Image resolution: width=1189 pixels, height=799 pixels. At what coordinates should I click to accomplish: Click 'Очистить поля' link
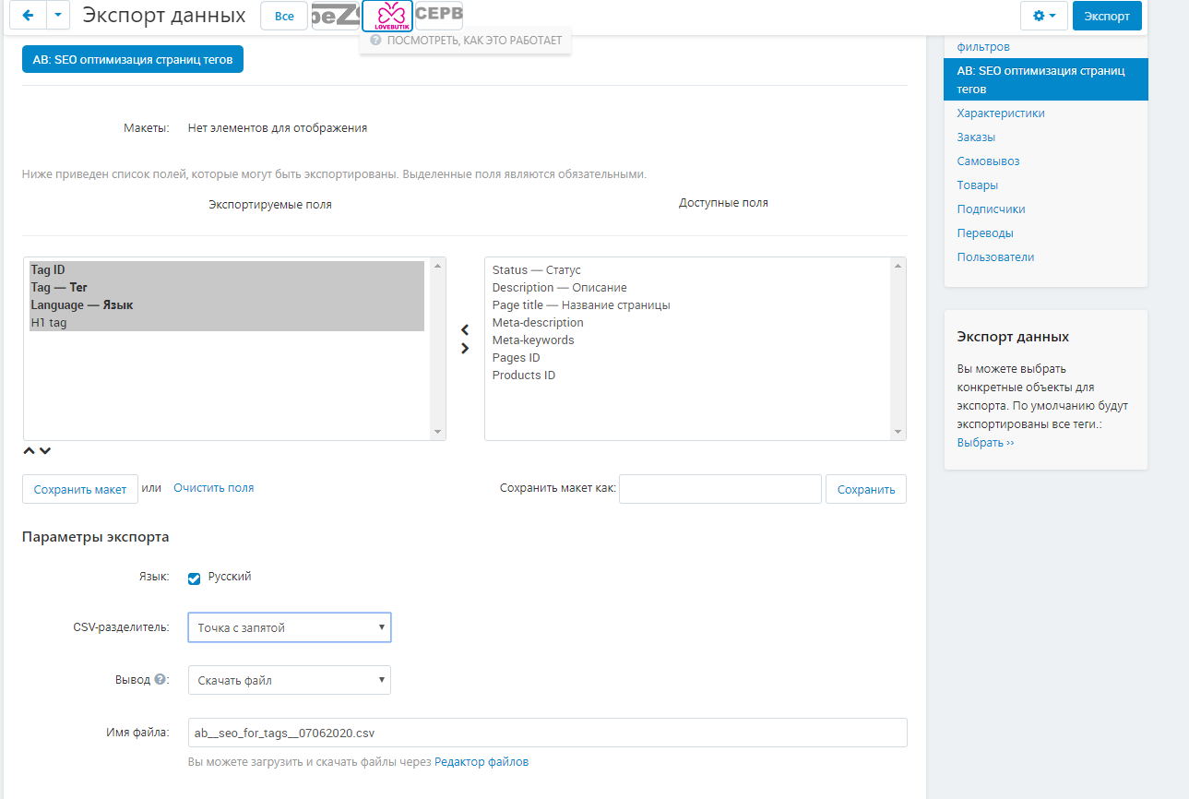pos(213,488)
